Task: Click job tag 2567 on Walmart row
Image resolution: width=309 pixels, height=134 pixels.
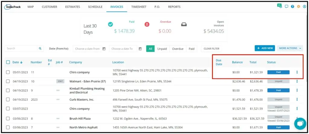Action: coord(60,81)
